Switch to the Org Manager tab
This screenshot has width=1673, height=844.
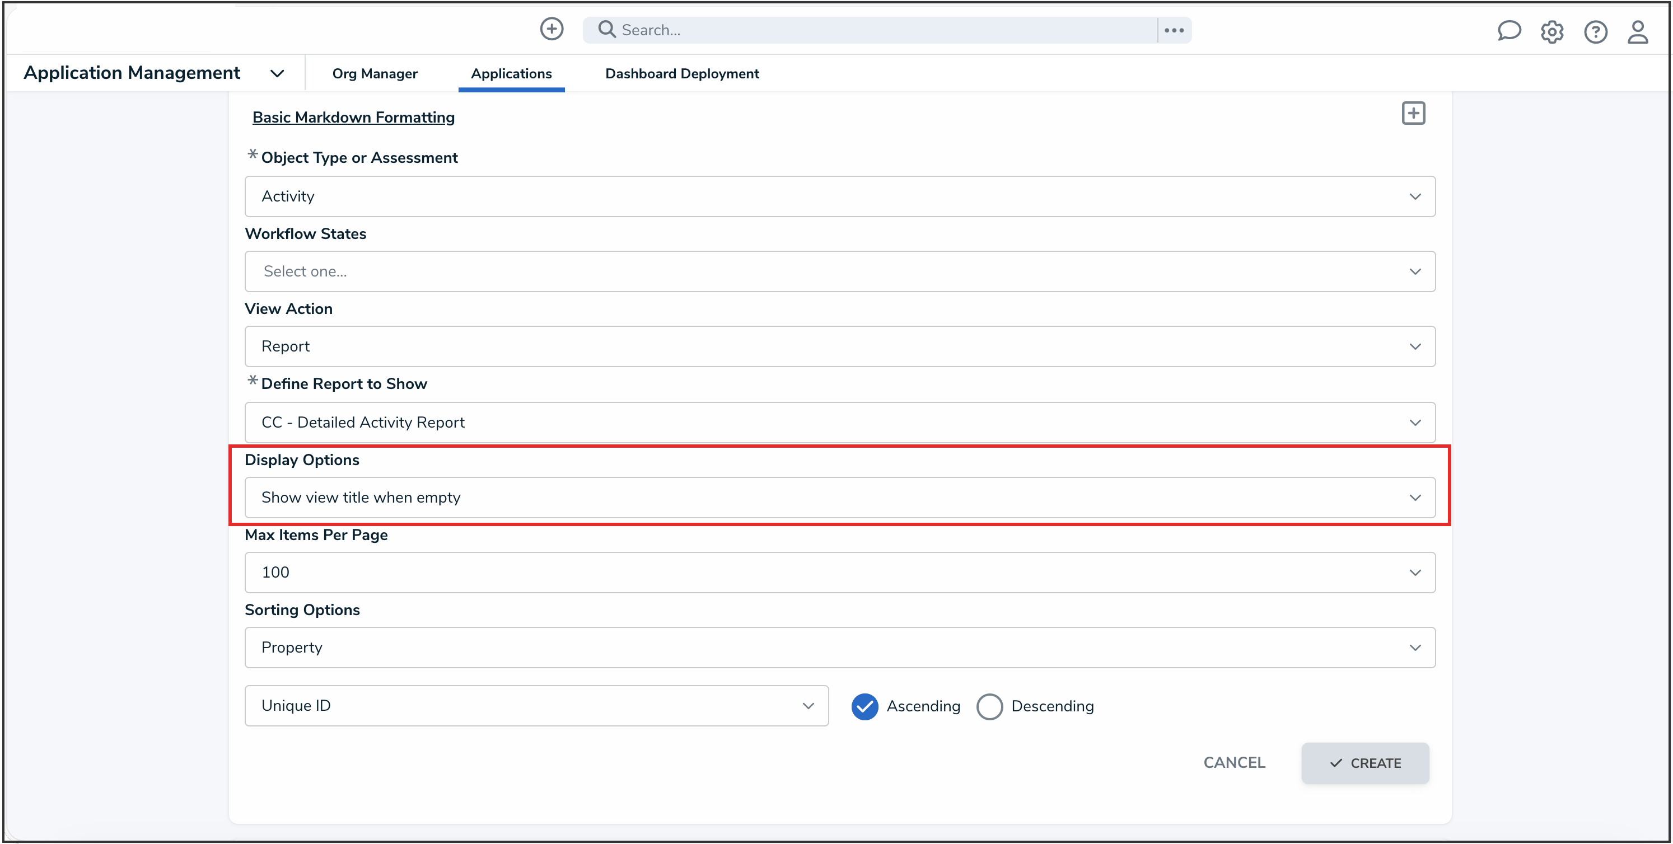pyautogui.click(x=375, y=73)
